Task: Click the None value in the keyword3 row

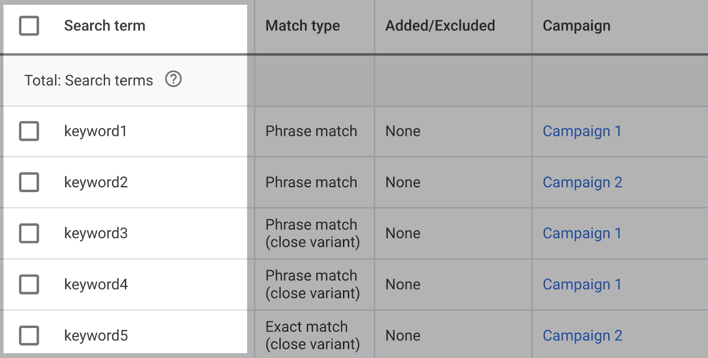Action: 403,234
